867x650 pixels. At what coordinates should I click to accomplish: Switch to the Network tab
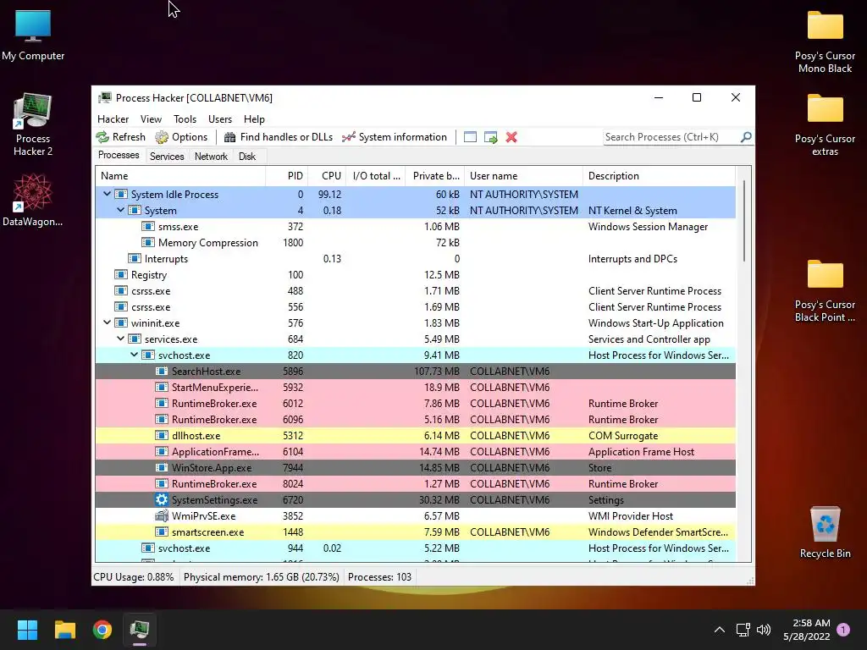[x=211, y=157]
